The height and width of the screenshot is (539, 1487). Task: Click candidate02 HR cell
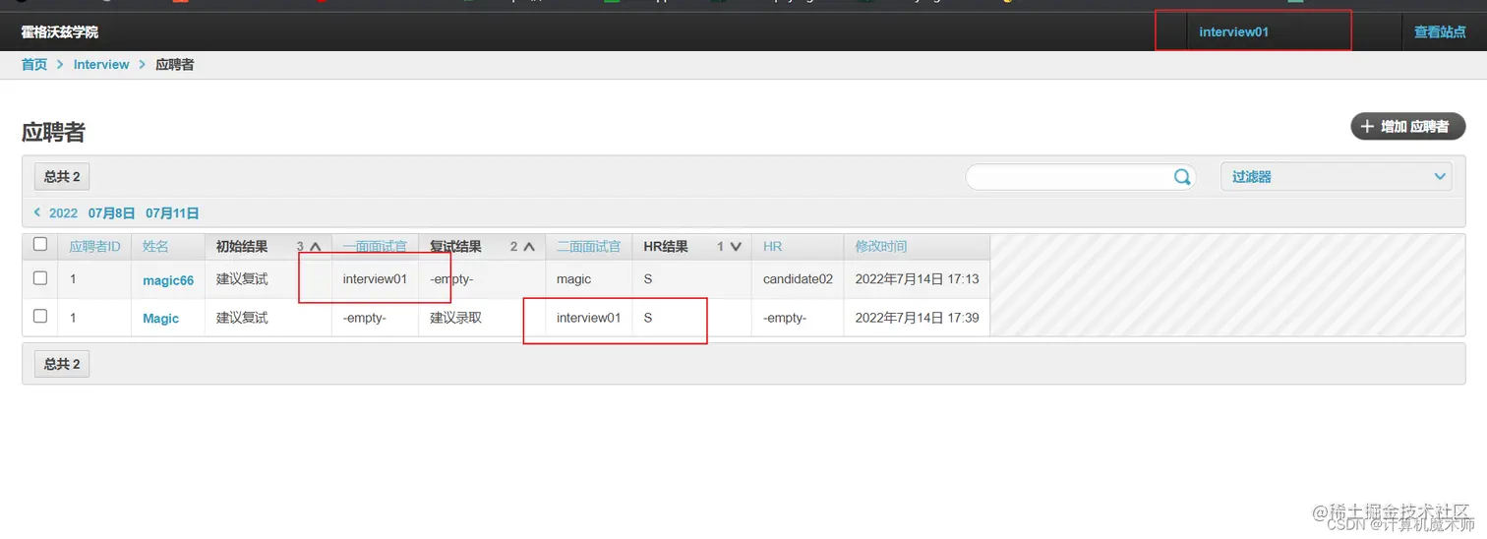pos(798,279)
